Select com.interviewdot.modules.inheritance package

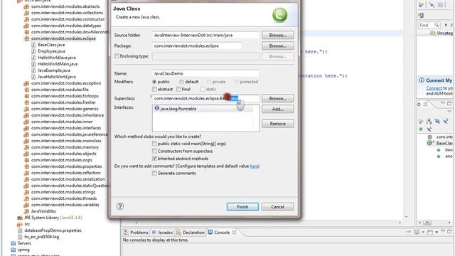click(68, 115)
